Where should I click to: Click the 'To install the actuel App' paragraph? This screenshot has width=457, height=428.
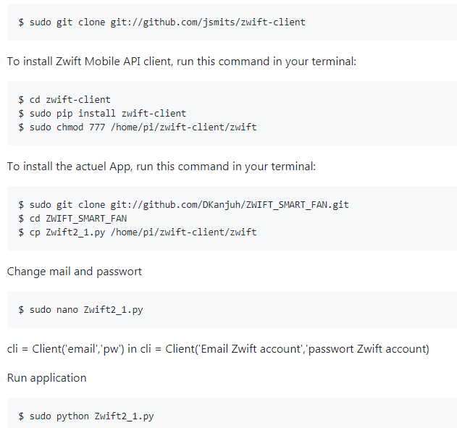[162, 167]
